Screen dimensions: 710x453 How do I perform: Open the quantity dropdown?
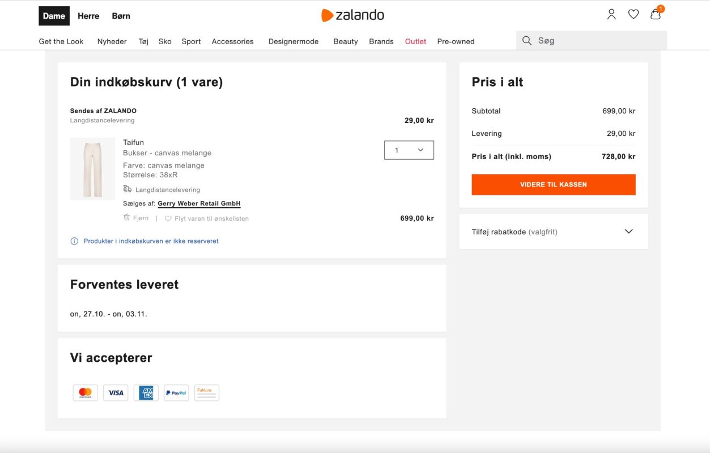(409, 150)
